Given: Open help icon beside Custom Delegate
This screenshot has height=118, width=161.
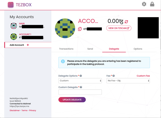Looking at the screenshot, I should pos(81,87).
